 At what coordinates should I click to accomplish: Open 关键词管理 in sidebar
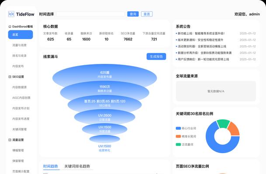[x=19, y=129]
